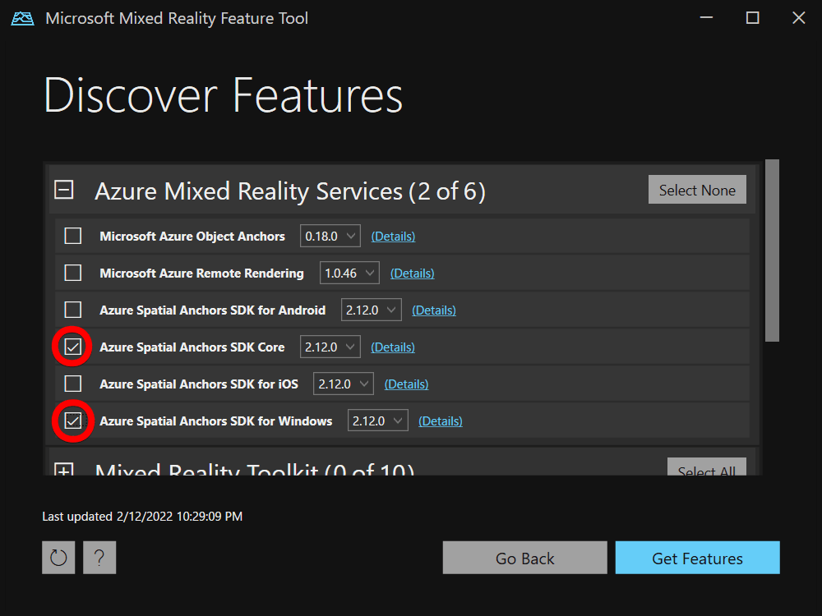
Task: Click the refresh features icon button
Action: [58, 558]
